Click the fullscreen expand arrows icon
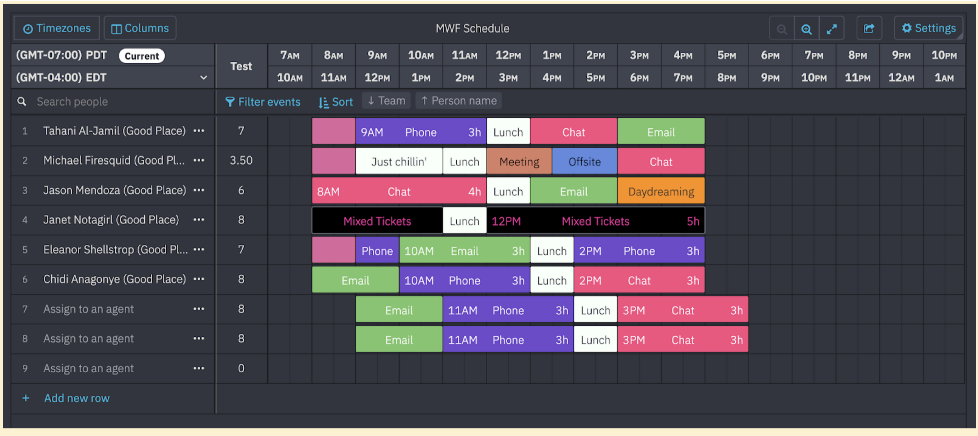This screenshot has width=978, height=436. [832, 28]
